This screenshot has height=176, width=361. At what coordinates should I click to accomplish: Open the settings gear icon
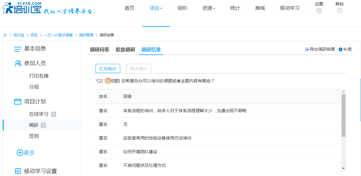319,11
